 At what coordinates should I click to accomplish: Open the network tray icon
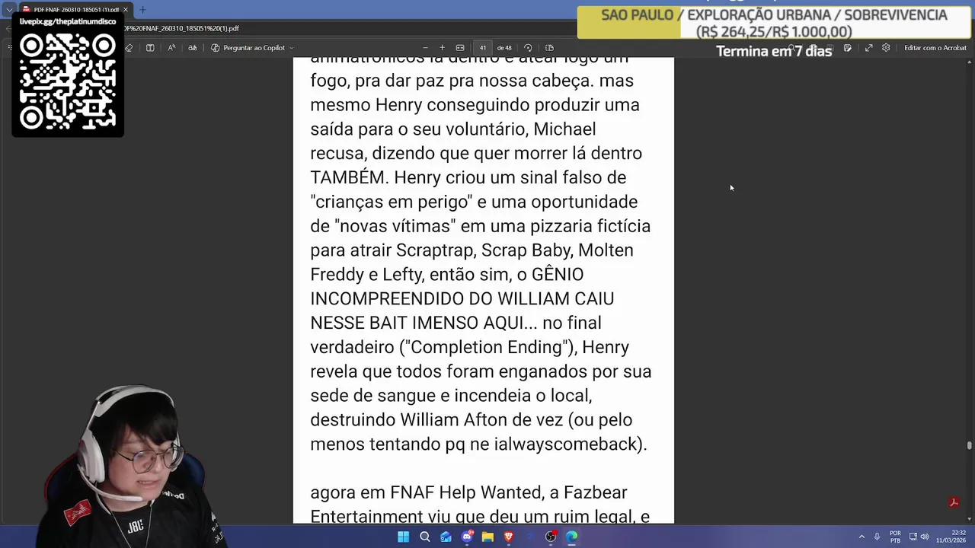913,537
